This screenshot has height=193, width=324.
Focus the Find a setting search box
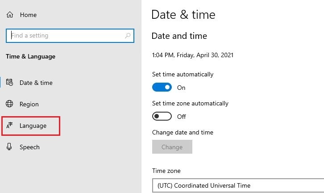click(70, 36)
